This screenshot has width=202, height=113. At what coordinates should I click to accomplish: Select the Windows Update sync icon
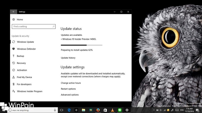(14, 42)
